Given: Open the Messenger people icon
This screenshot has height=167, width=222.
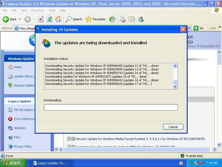Looking at the screenshot, I should pyautogui.click(x=141, y=19).
